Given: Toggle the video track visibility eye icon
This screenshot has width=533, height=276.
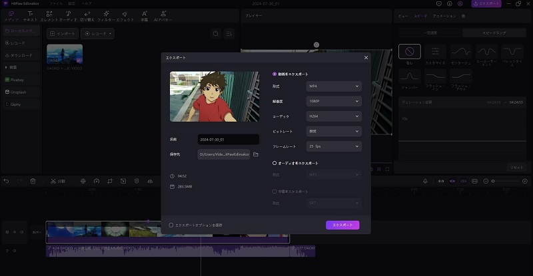Looking at the screenshot, I should click(x=14, y=232).
